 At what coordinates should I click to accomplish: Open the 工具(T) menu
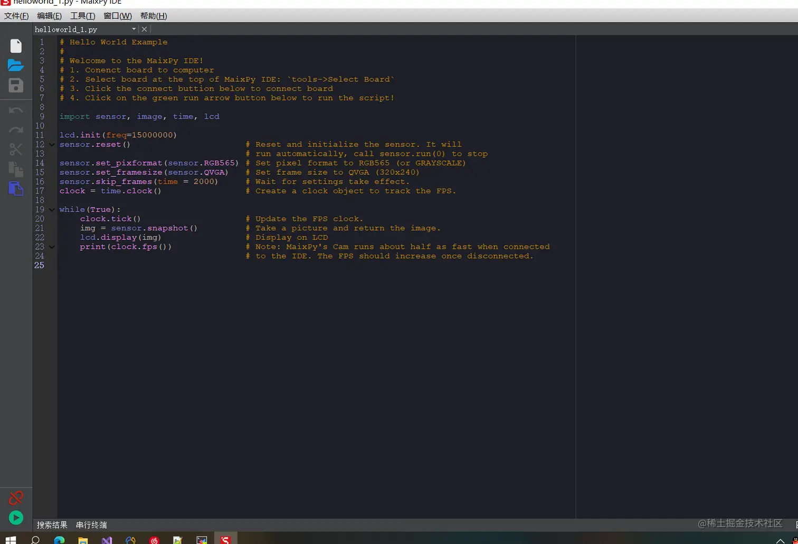coord(83,16)
